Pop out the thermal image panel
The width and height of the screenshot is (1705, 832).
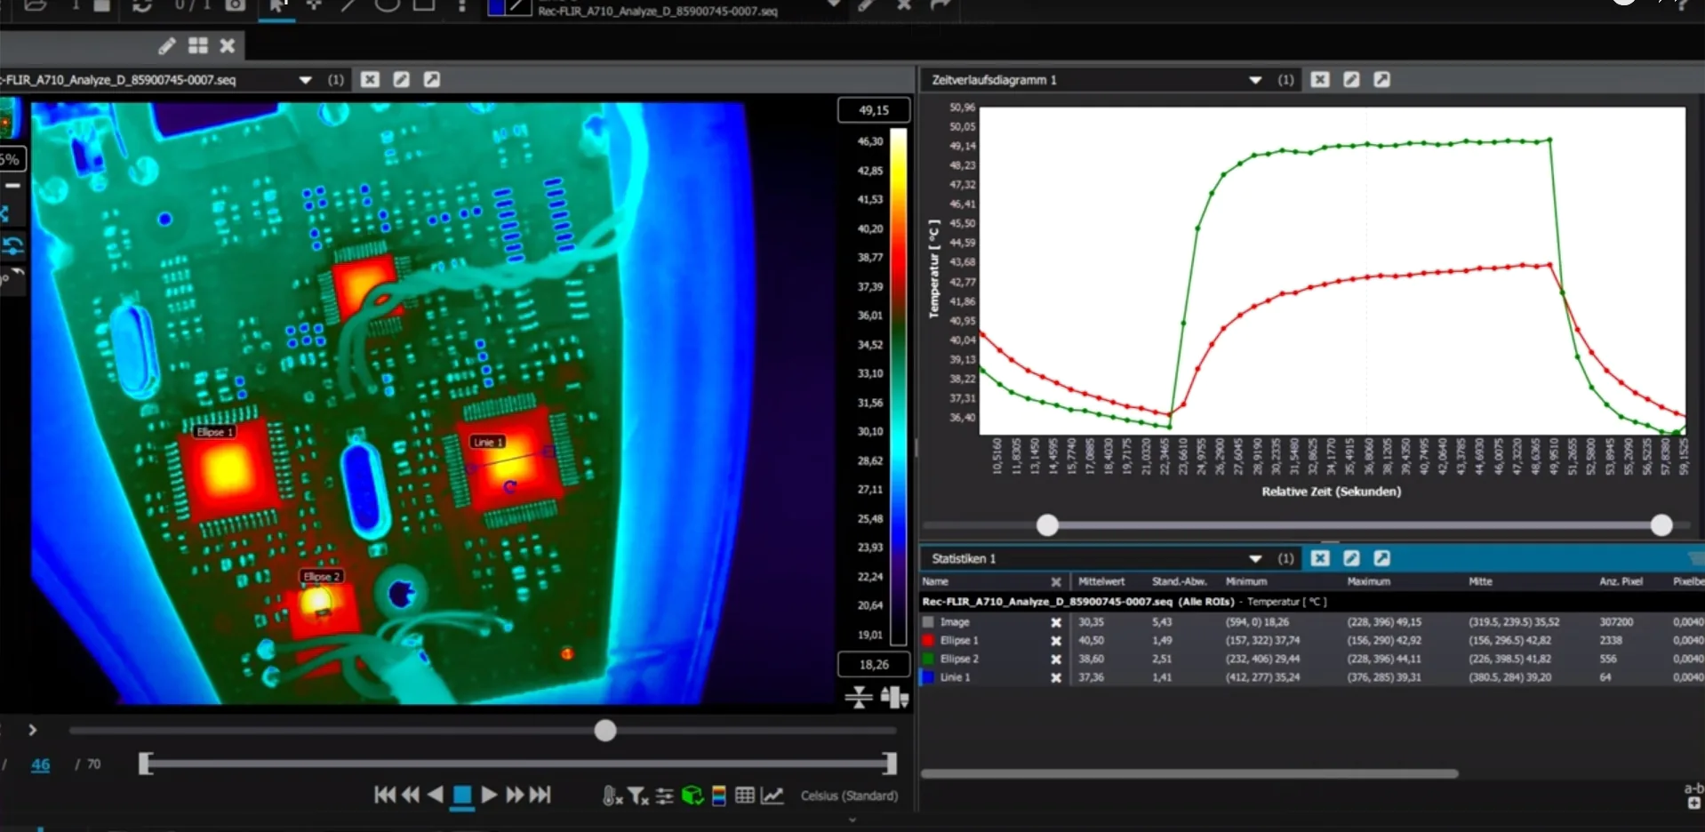click(432, 80)
